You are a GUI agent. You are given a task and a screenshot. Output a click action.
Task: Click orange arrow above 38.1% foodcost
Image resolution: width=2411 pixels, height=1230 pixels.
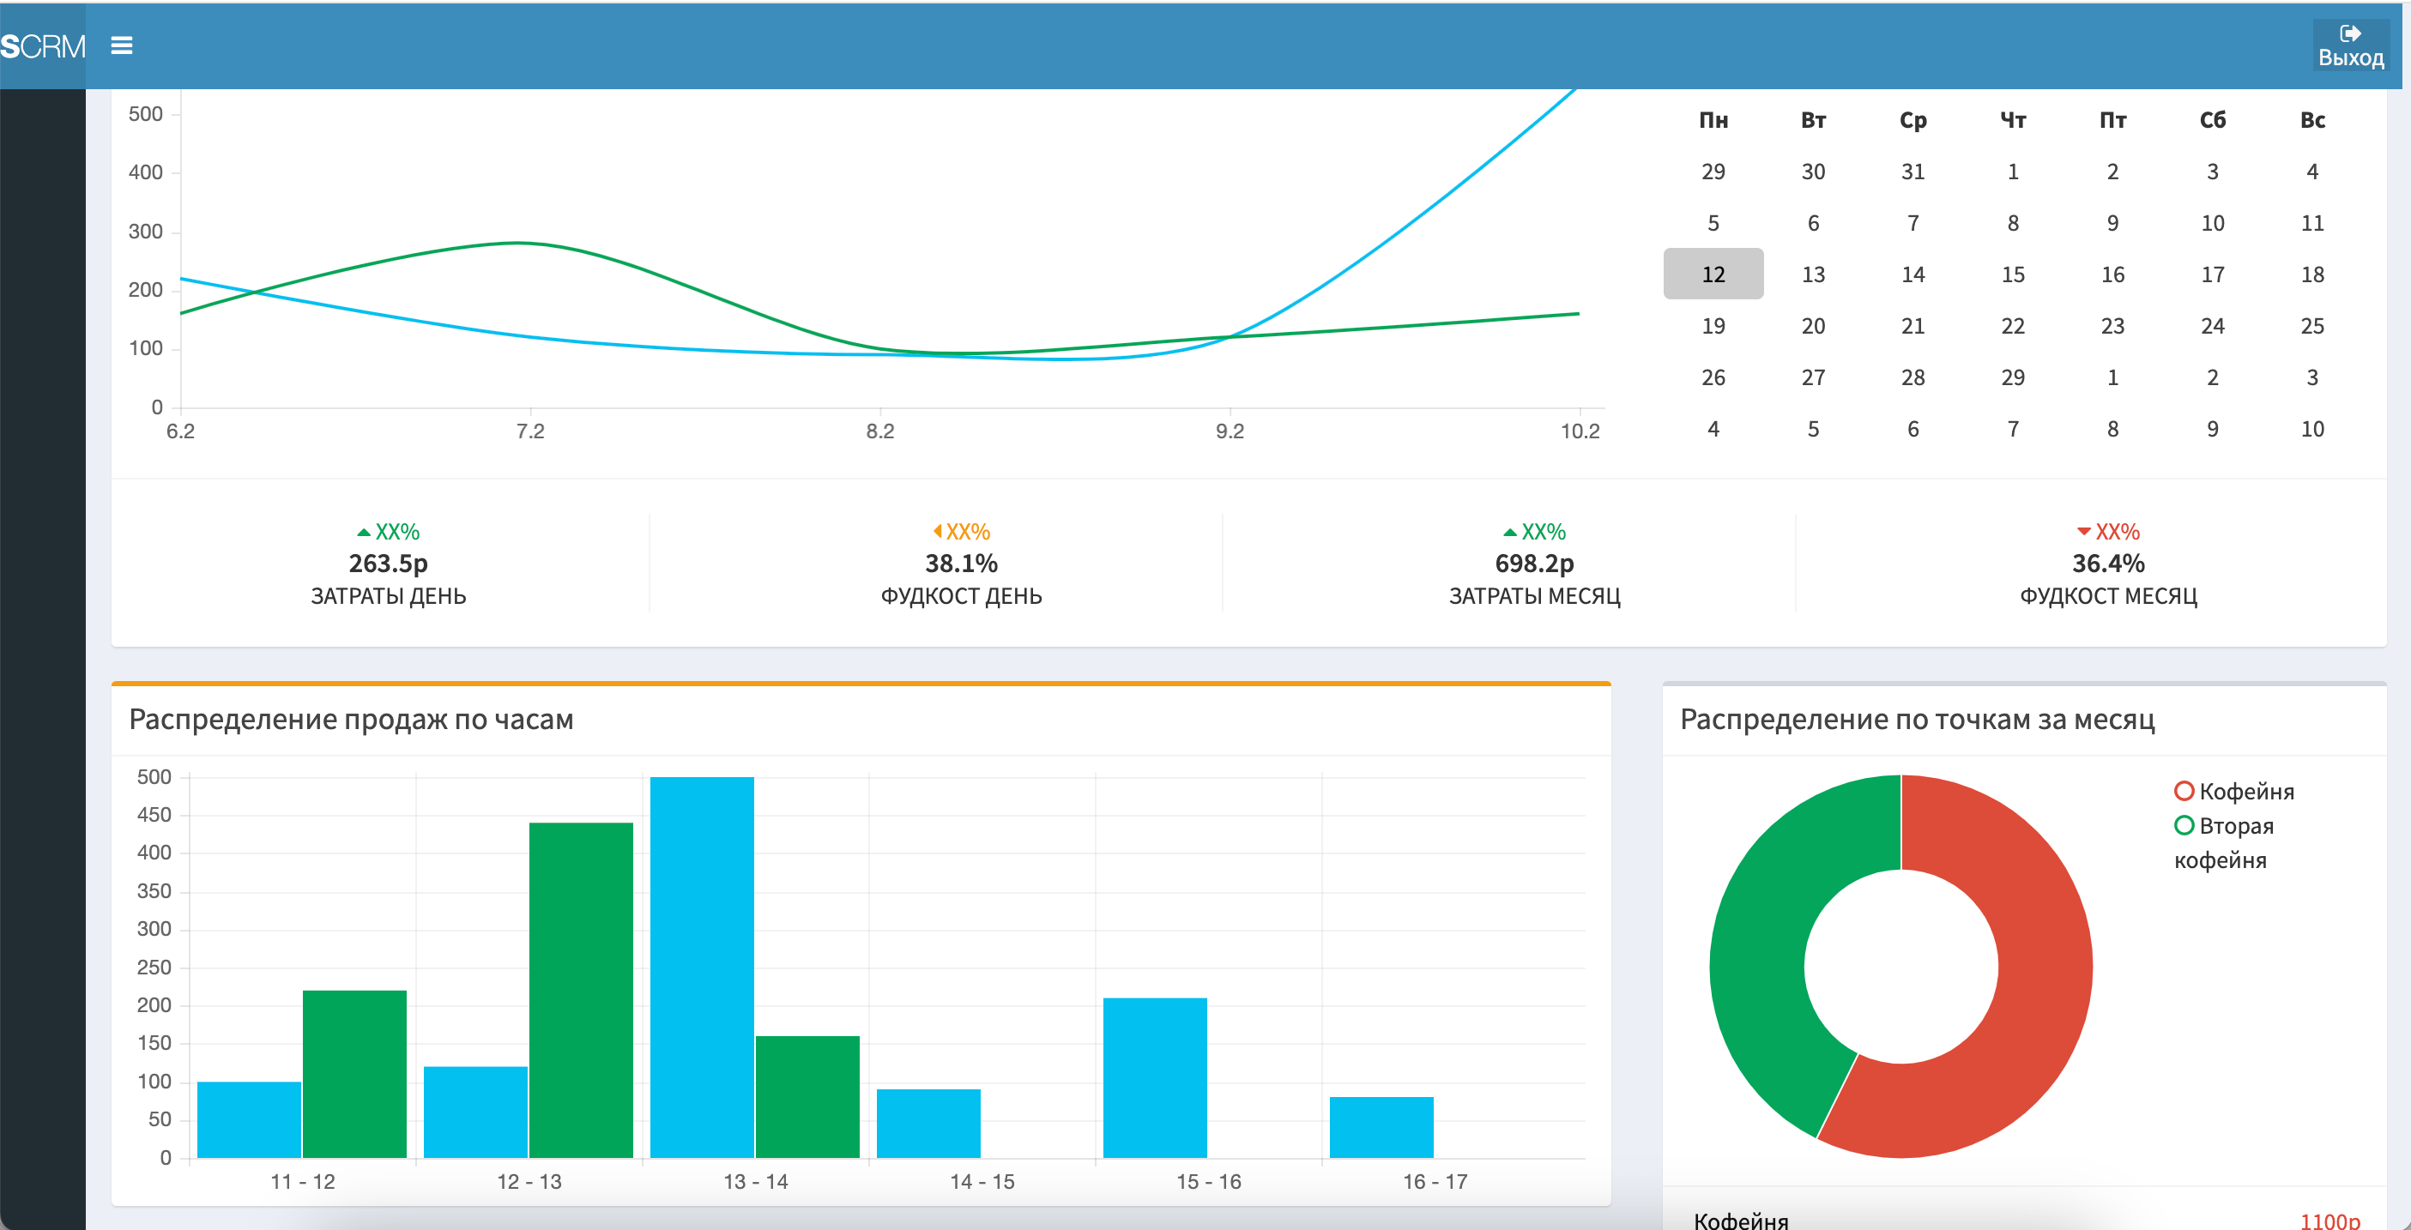(x=937, y=531)
